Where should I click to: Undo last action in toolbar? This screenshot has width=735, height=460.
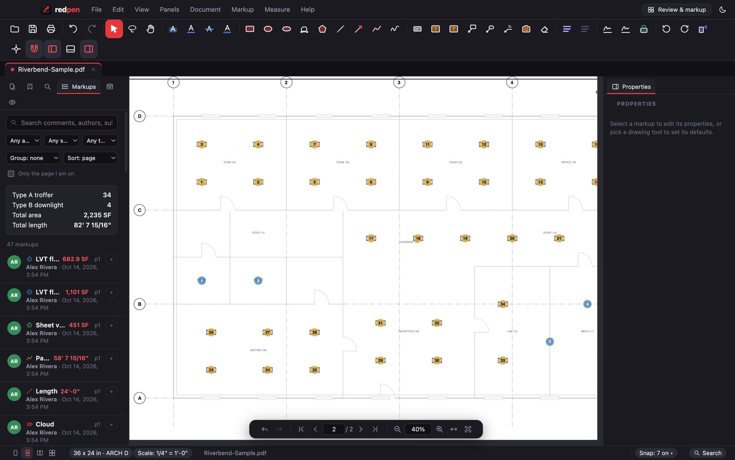click(x=73, y=29)
